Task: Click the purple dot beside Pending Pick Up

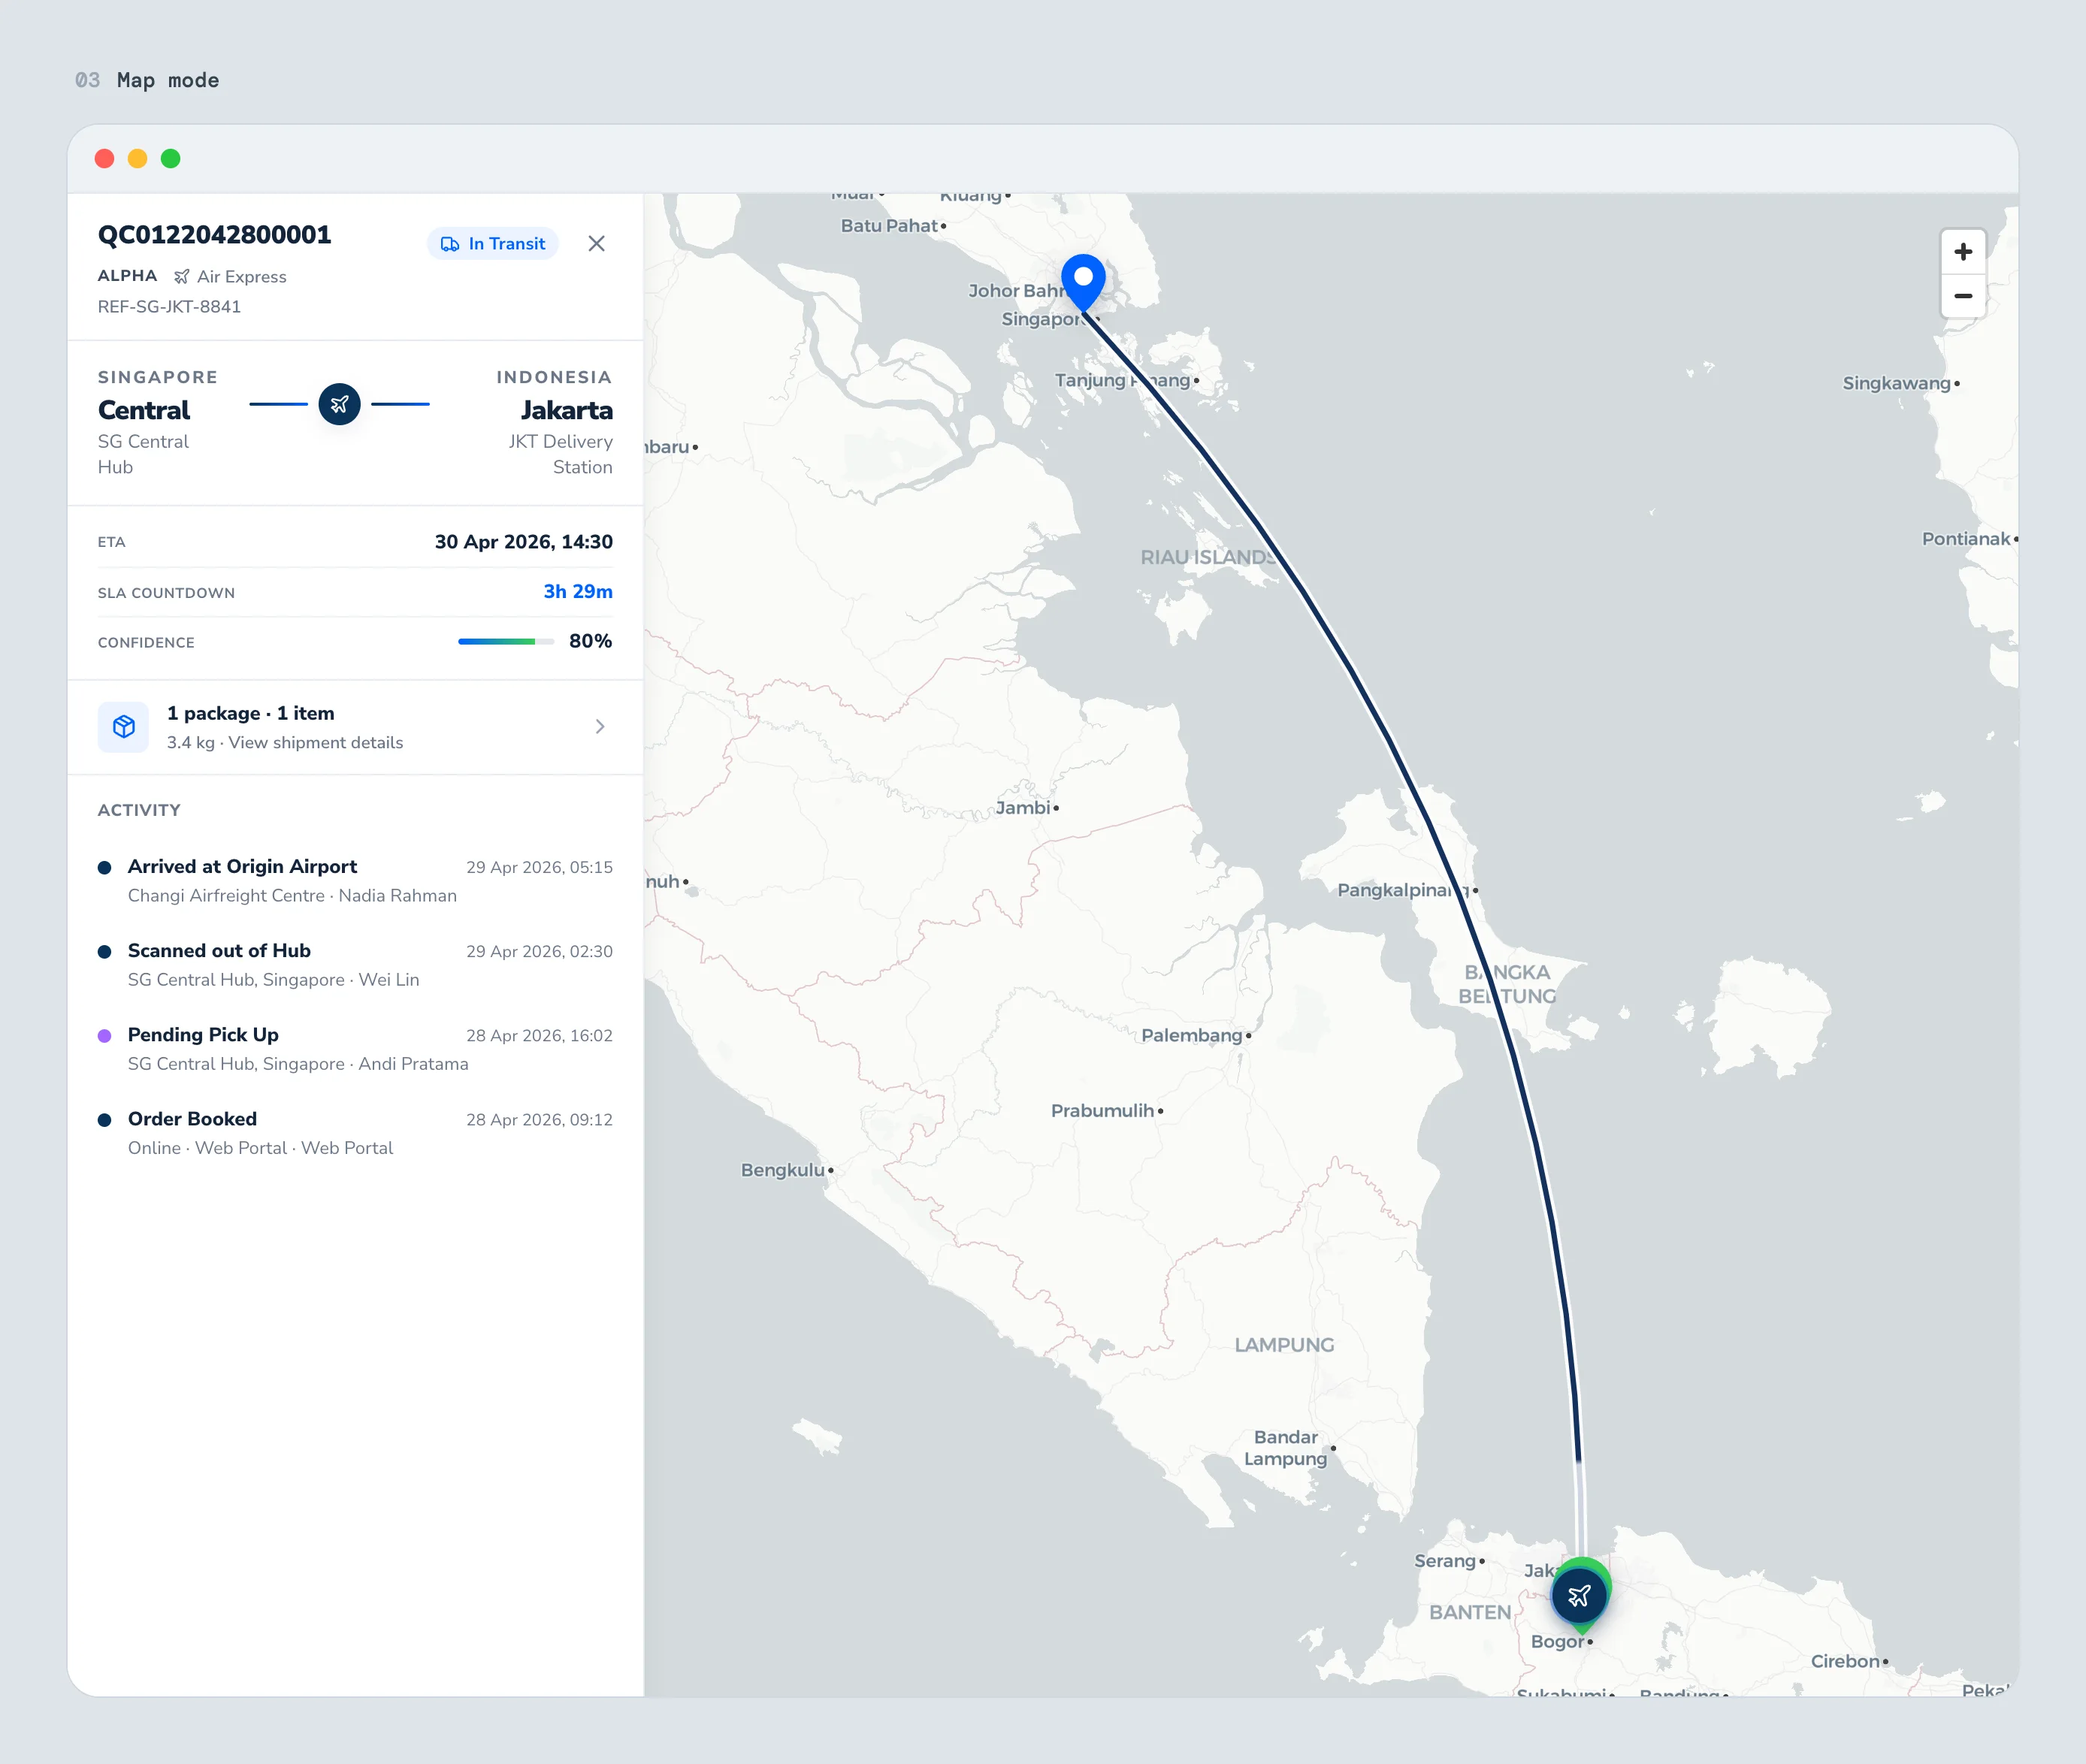Action: pyautogui.click(x=104, y=1036)
